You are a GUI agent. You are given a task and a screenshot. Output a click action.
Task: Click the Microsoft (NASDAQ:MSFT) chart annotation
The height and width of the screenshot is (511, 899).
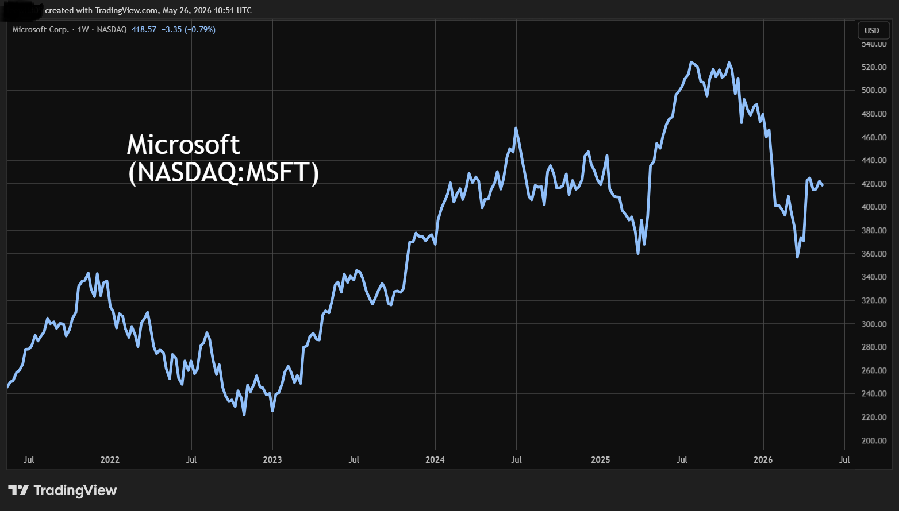tap(223, 158)
